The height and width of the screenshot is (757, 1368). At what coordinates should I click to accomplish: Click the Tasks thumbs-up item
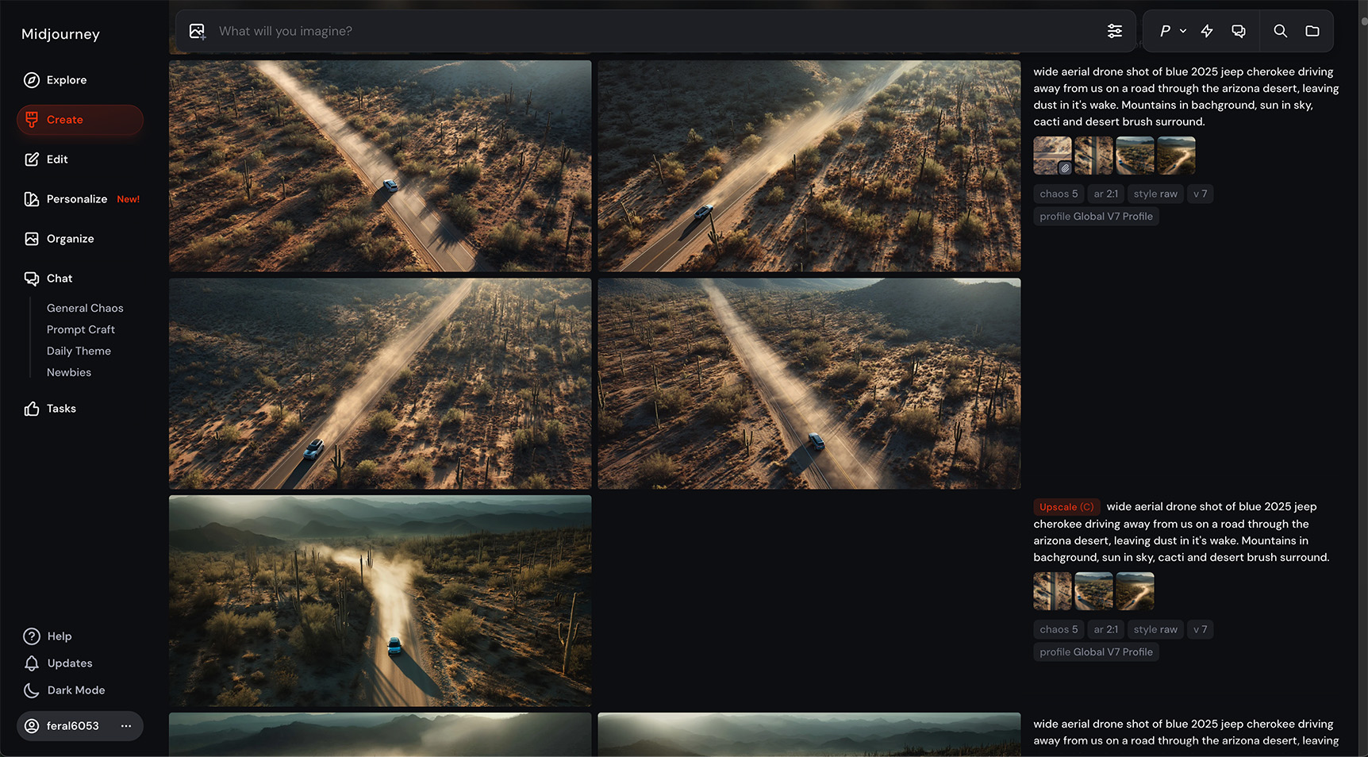coord(60,409)
